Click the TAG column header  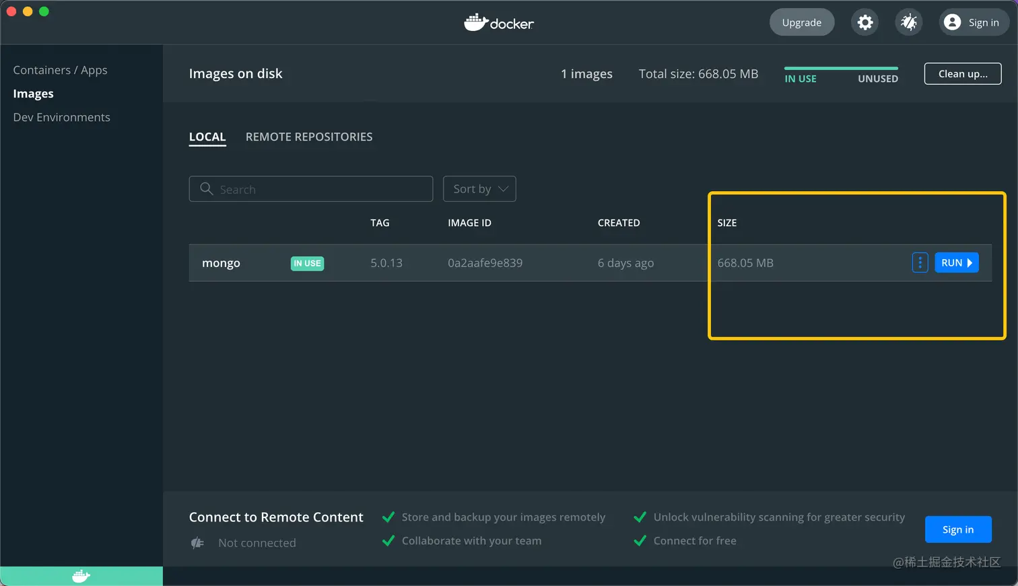[380, 223]
